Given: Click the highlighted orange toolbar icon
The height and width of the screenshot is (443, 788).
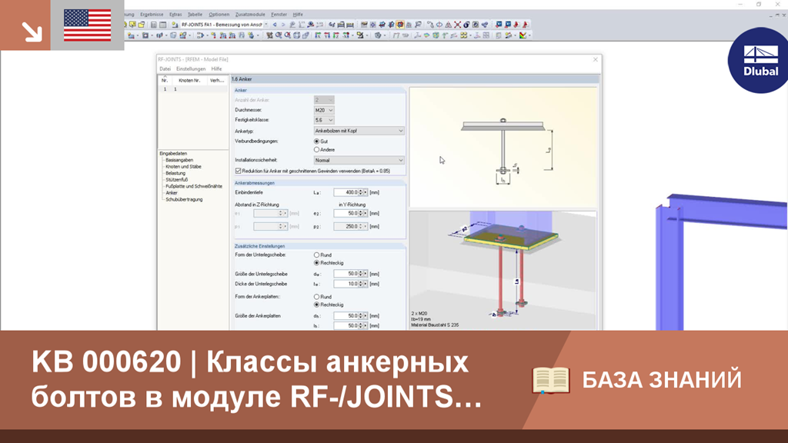Looking at the screenshot, I should pos(400,24).
